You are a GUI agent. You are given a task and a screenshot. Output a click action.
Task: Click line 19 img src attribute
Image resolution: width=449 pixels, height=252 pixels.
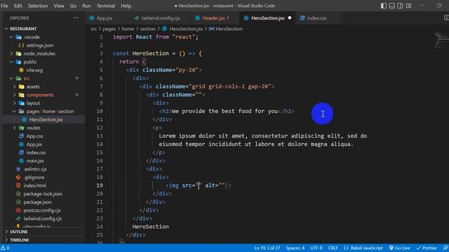pyautogui.click(x=192, y=185)
